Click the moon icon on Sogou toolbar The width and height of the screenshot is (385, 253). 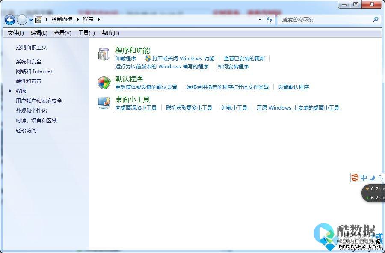tap(373, 177)
